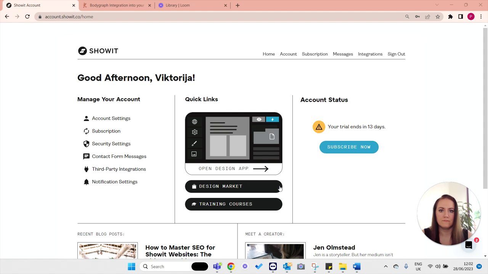Viewport: 488px width, 274px height.
Task: Click the bell icon beside Notification Settings
Action: (x=86, y=182)
